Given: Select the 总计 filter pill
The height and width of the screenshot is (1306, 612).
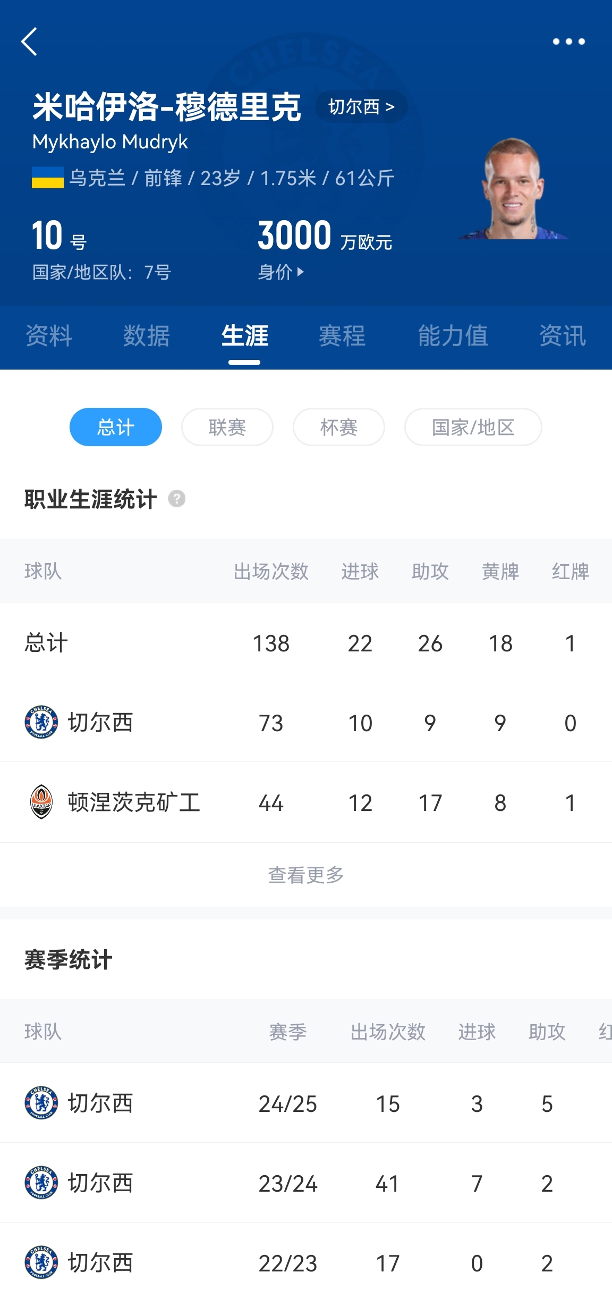Looking at the screenshot, I should (116, 427).
